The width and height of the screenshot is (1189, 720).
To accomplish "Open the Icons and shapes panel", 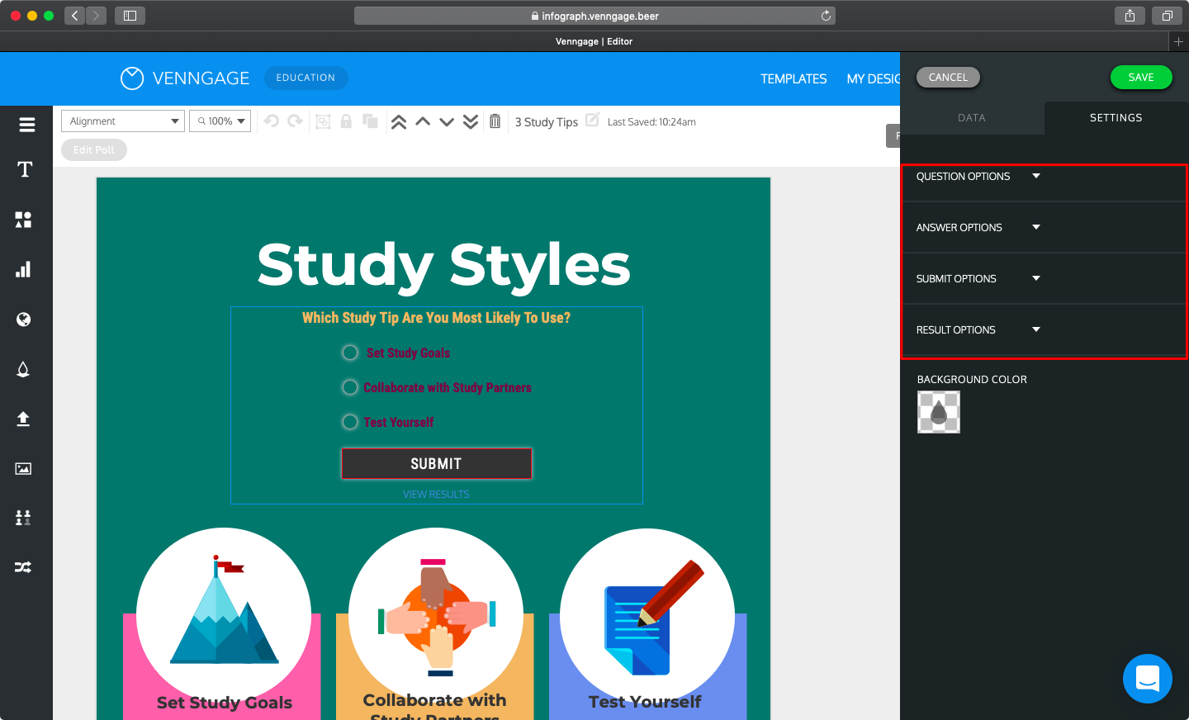I will [x=26, y=220].
